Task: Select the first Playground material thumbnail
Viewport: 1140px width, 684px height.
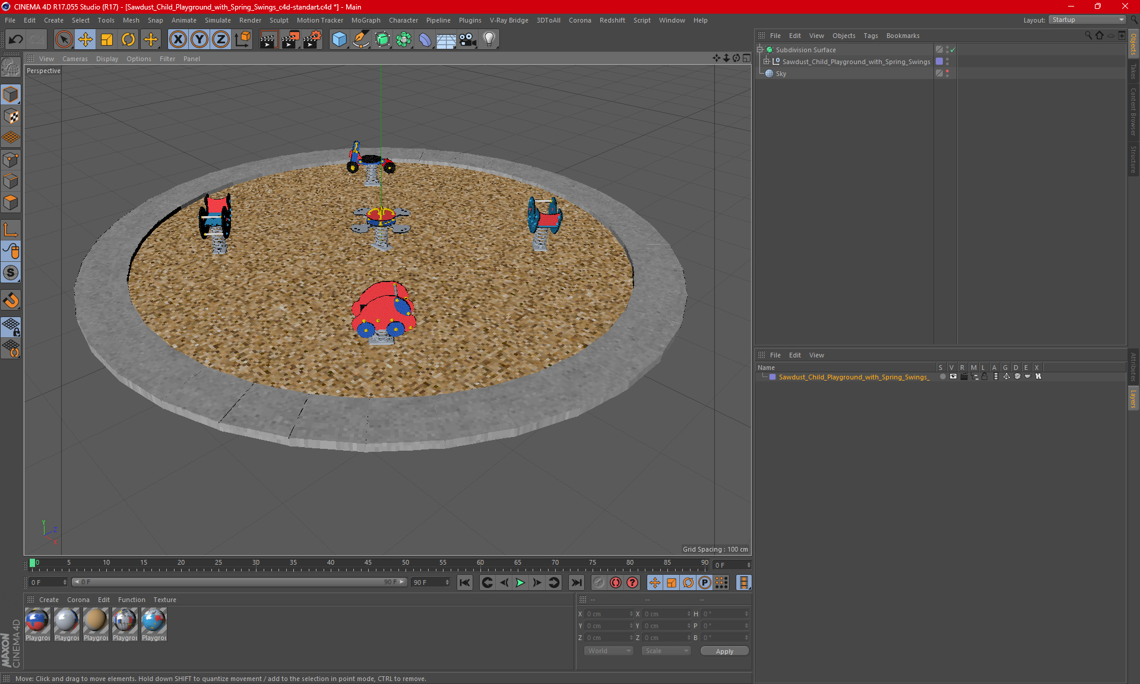Action: [x=37, y=621]
